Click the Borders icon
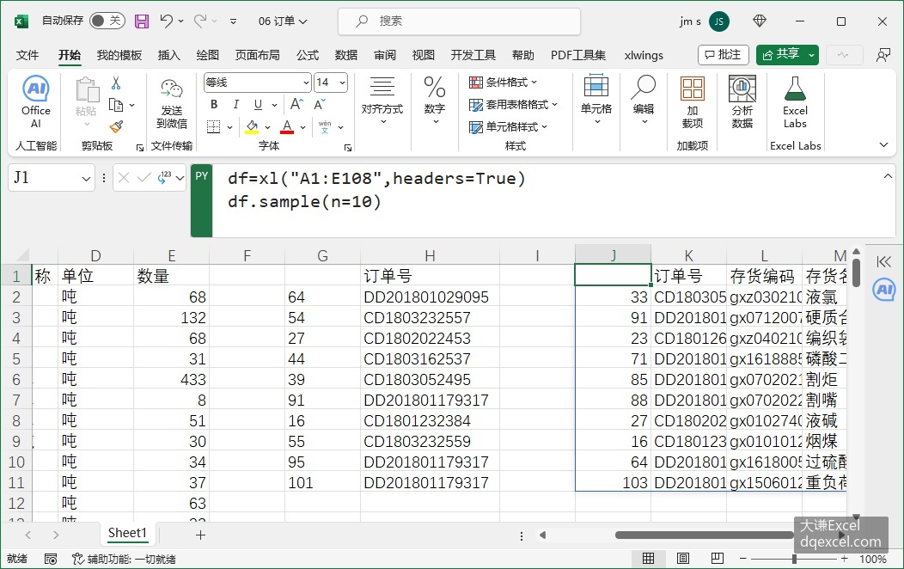 [214, 127]
